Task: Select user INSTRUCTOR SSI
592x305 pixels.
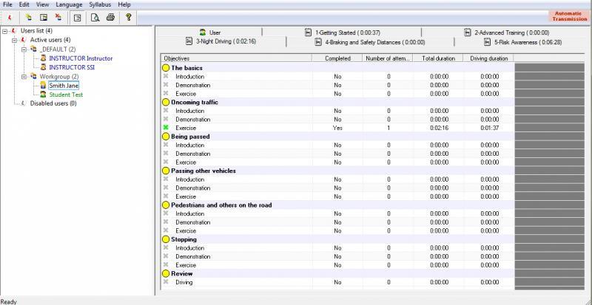Action: pos(72,67)
